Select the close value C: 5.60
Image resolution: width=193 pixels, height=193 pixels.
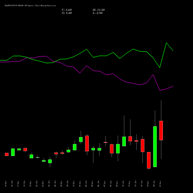(x=67, y=10)
